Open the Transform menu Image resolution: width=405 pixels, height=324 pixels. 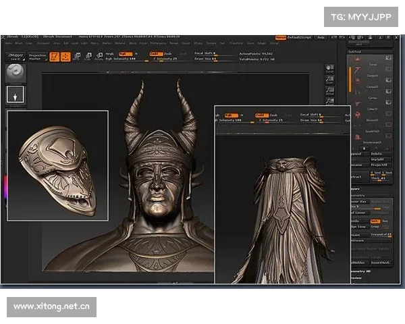tap(236, 43)
